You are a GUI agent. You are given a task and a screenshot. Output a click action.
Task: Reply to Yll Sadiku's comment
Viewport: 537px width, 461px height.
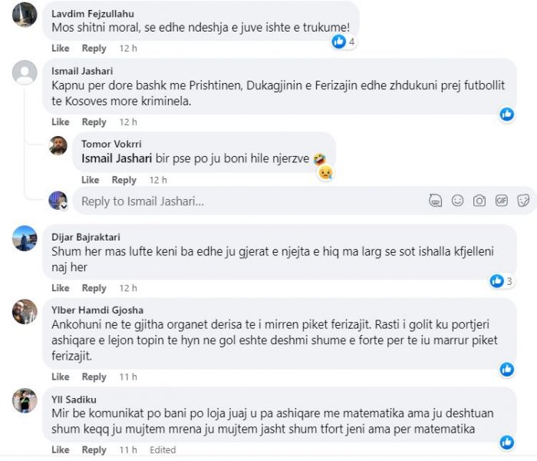(94, 450)
